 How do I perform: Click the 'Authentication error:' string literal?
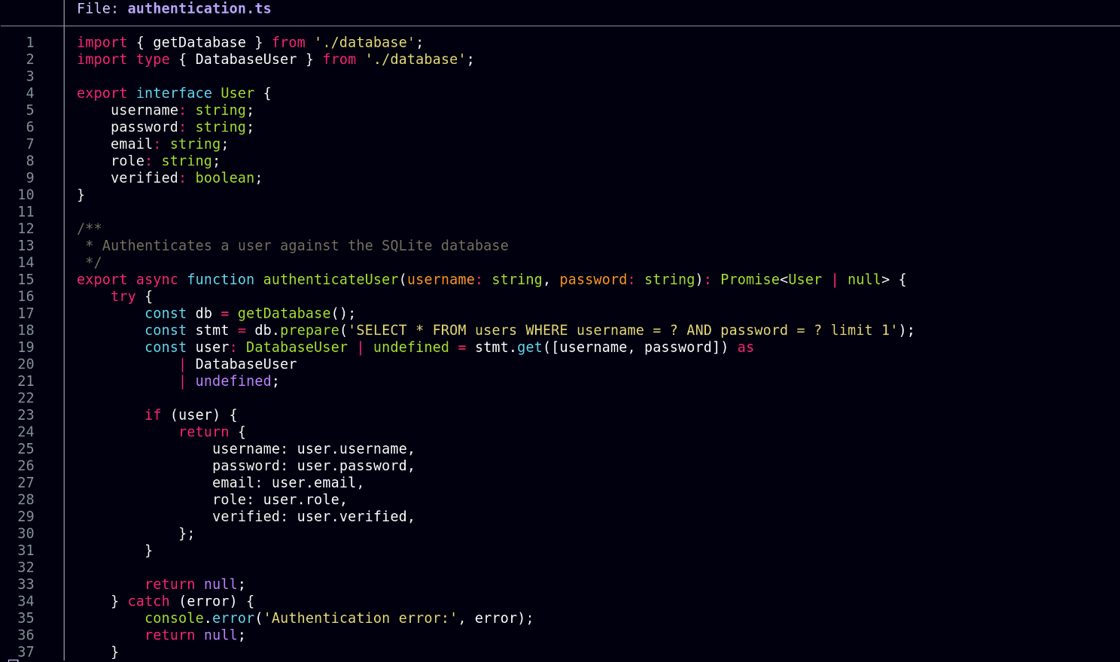360,618
